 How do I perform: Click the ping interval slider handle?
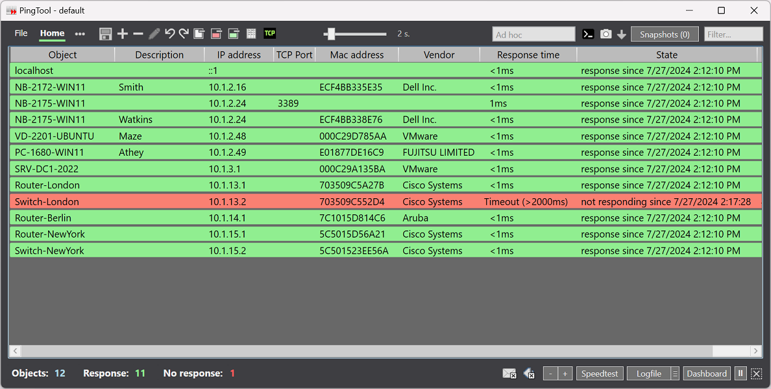331,34
